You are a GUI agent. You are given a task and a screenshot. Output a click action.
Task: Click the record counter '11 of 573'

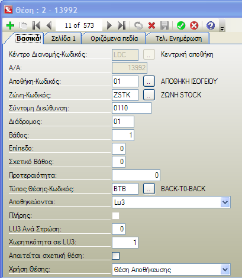79,25
